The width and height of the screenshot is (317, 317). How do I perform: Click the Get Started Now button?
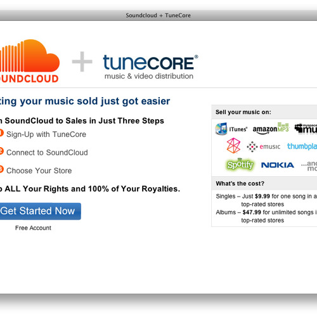point(41,211)
